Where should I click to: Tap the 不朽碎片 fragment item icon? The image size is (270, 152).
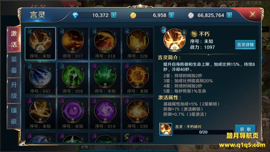(166, 129)
